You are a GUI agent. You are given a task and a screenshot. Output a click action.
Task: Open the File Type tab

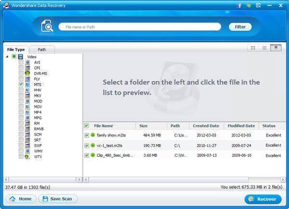16,49
